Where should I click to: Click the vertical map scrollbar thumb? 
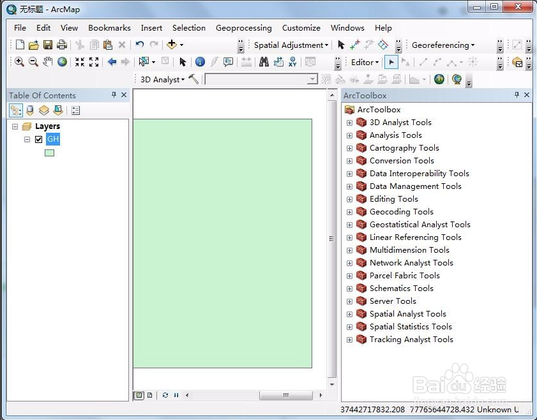point(331,239)
